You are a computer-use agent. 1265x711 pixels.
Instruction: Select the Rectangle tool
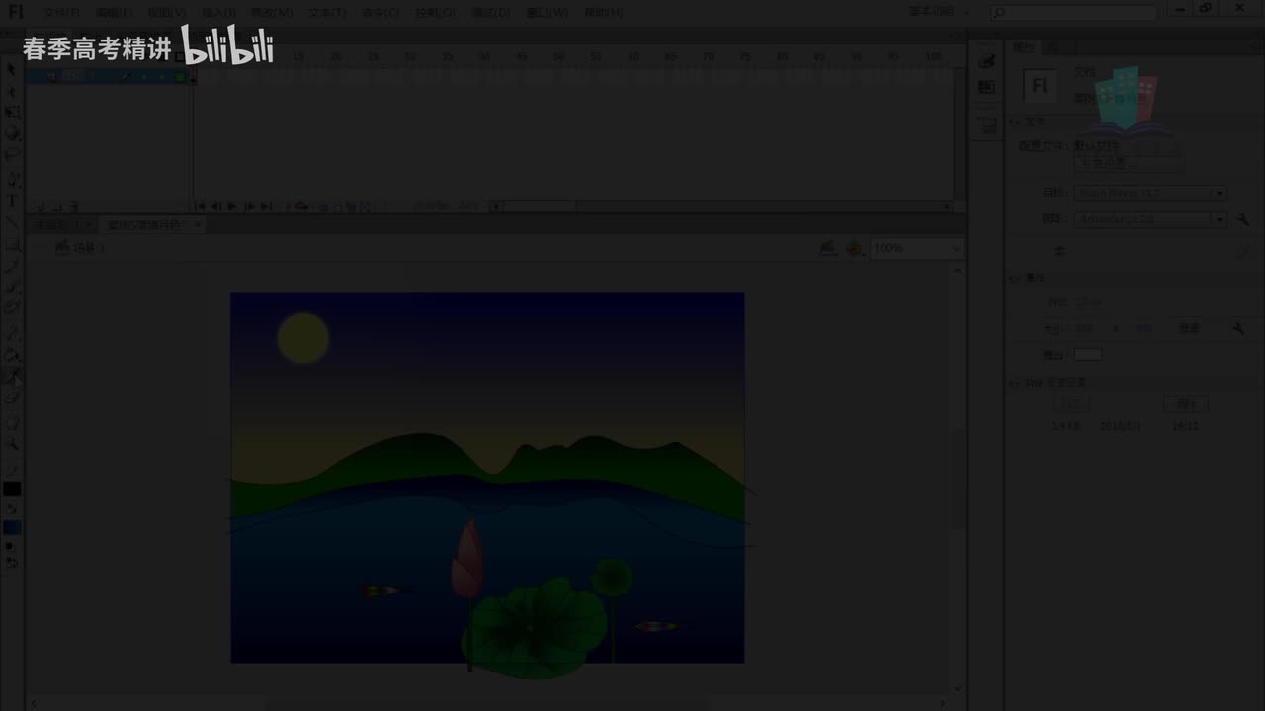click(12, 244)
